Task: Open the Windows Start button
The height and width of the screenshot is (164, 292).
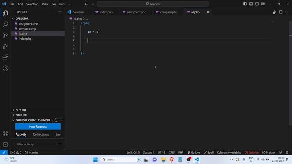Action: click(95, 159)
